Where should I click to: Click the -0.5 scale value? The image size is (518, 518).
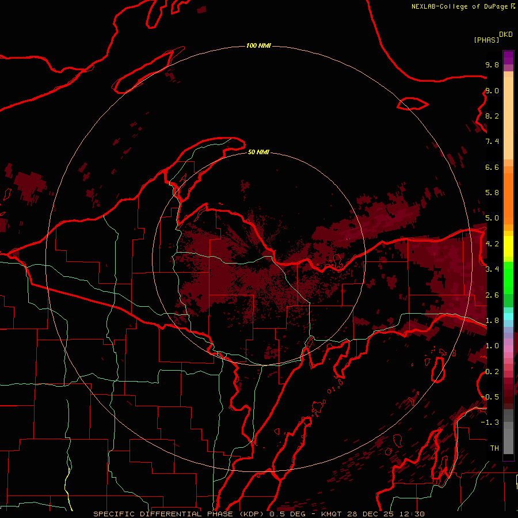[490, 397]
